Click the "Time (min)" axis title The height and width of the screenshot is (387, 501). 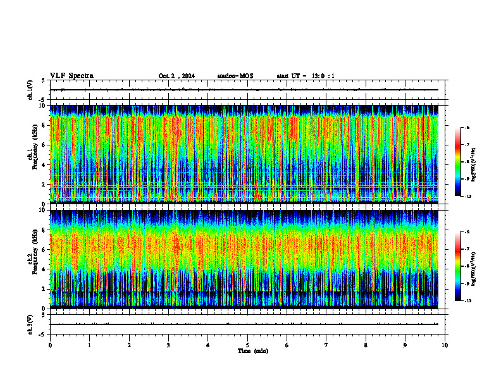click(x=253, y=351)
